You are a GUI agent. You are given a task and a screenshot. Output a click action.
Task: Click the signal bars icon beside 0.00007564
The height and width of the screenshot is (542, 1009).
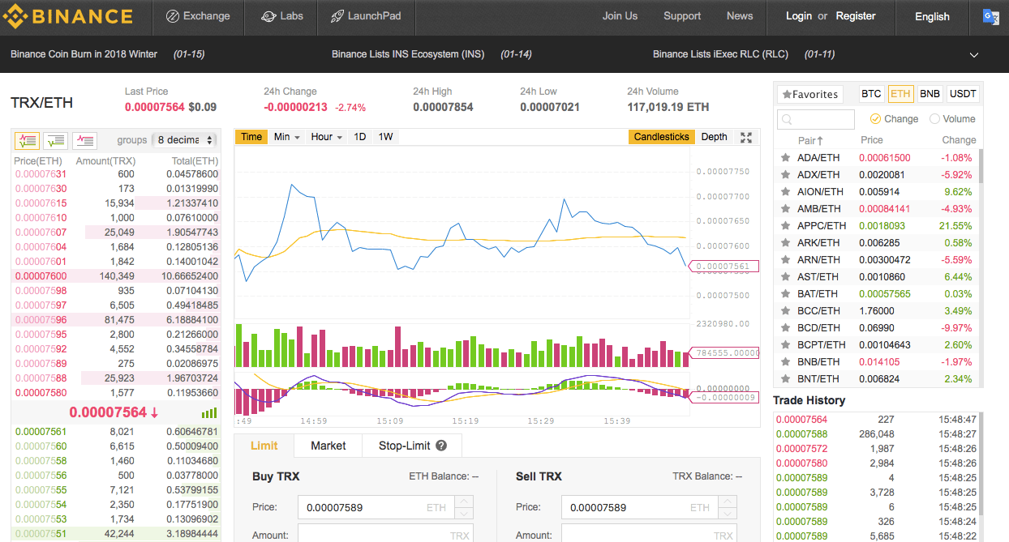pos(209,412)
